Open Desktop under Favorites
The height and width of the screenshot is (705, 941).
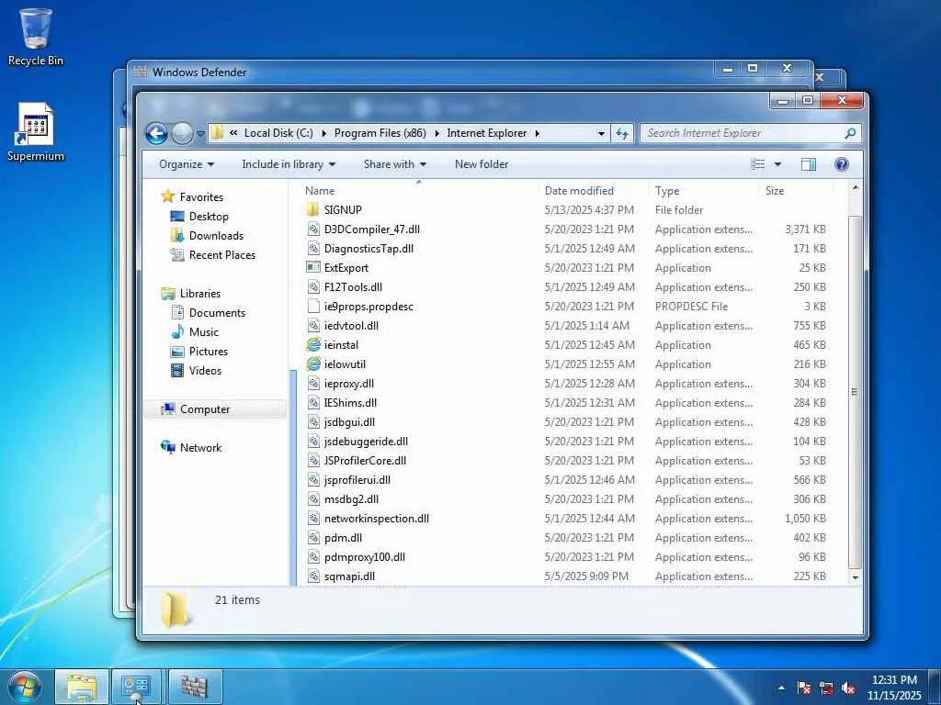coord(209,217)
